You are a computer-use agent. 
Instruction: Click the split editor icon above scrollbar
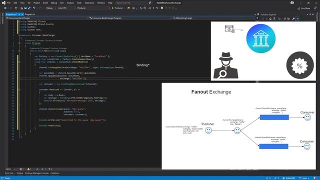coord(257,18)
